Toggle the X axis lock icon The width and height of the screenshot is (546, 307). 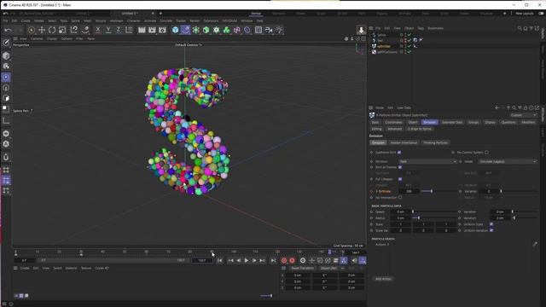(x=98, y=30)
